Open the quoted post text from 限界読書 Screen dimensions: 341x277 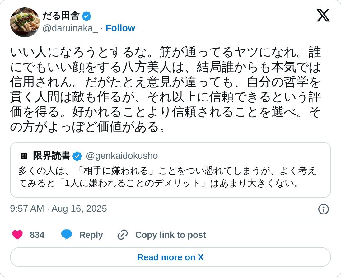tap(167, 177)
